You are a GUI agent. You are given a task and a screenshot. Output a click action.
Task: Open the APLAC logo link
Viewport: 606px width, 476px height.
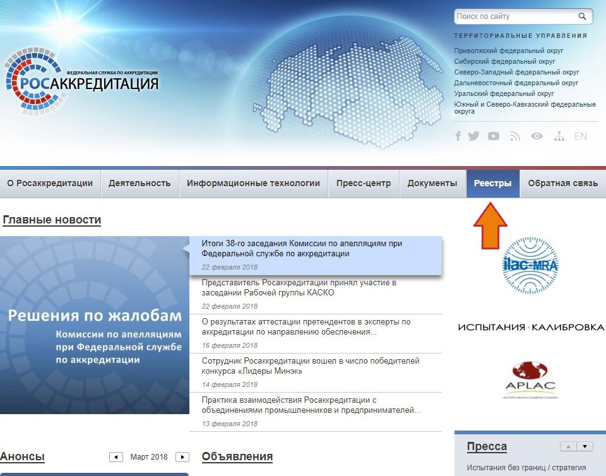530,379
